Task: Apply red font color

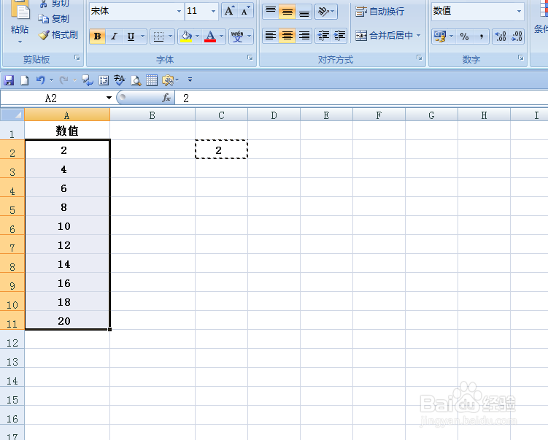Action: [210, 36]
